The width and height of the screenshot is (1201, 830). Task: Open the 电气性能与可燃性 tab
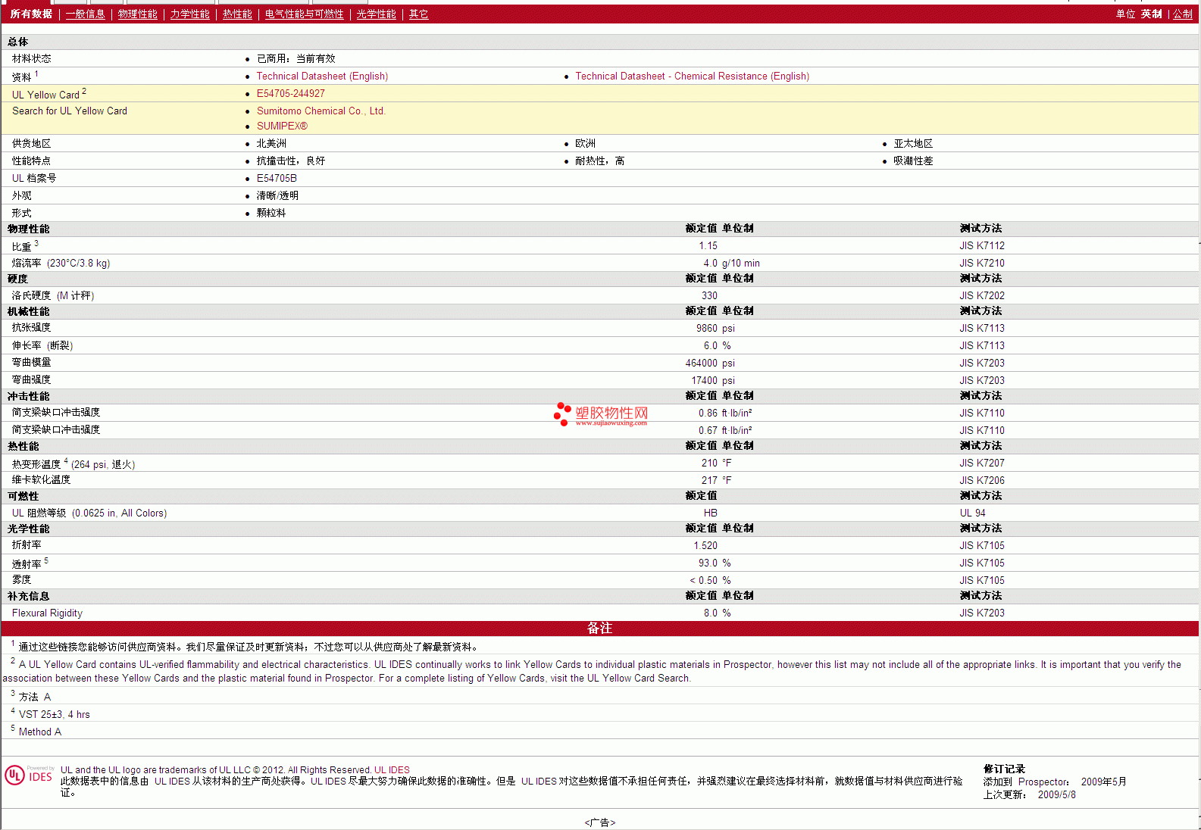(304, 14)
